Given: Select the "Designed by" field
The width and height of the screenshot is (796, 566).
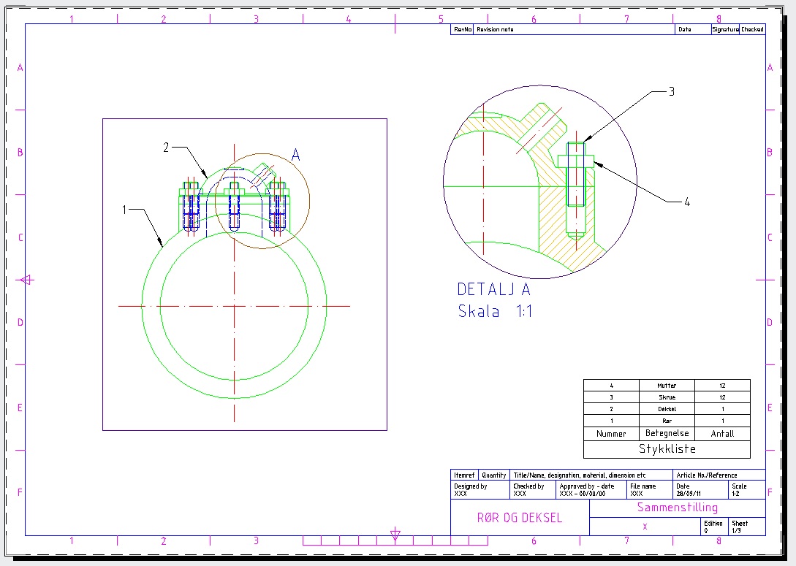Looking at the screenshot, I should click(x=480, y=489).
